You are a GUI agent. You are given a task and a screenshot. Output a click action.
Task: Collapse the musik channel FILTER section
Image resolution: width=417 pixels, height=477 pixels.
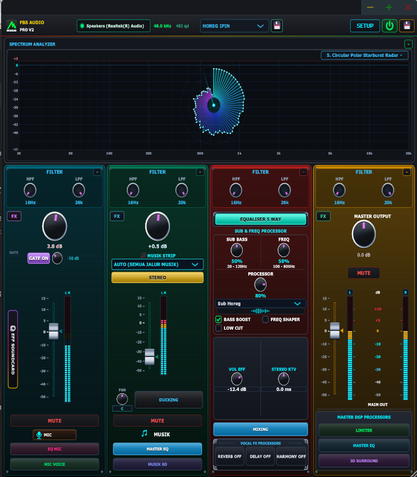(200, 172)
